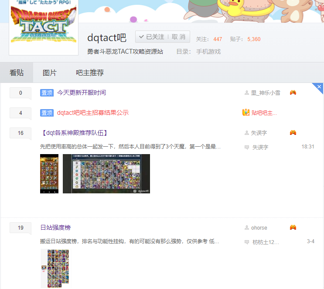Viewport: 324px width, 289px height.
Task: Open last replier 枋枋土12... link
Action: (266, 242)
